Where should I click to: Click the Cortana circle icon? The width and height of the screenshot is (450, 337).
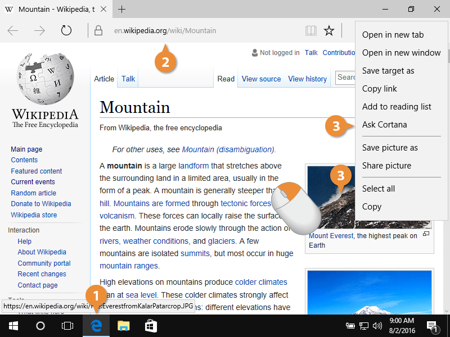40,326
